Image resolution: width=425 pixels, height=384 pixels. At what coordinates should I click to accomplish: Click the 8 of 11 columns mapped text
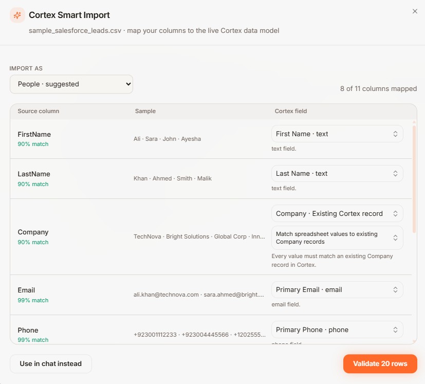(x=378, y=89)
